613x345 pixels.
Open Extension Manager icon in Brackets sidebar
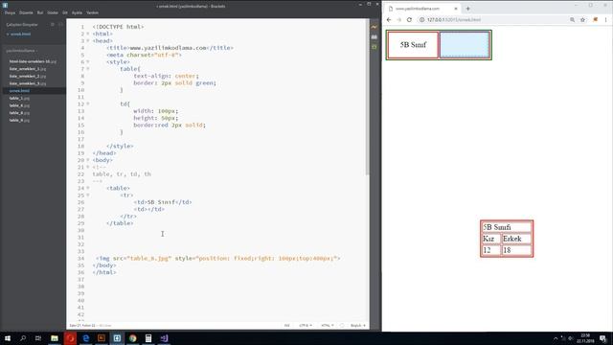[x=375, y=36]
